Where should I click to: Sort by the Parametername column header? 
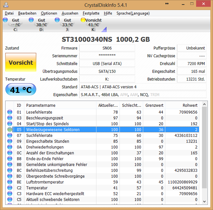pyautogui.click(x=60, y=105)
